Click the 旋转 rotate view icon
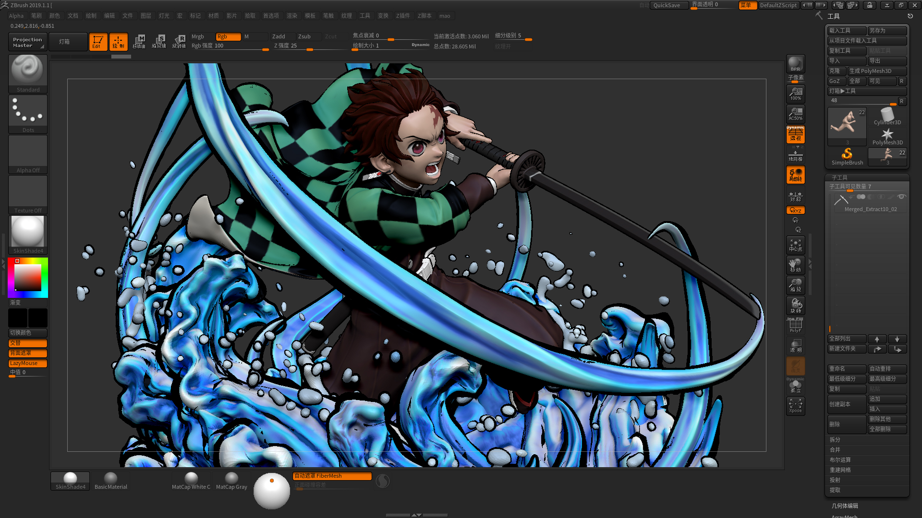The height and width of the screenshot is (518, 922). 795,306
